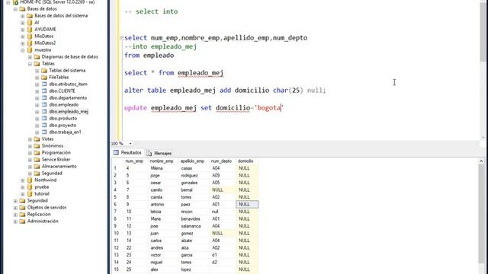Click 'char' keyword in alter table line

(x=281, y=91)
